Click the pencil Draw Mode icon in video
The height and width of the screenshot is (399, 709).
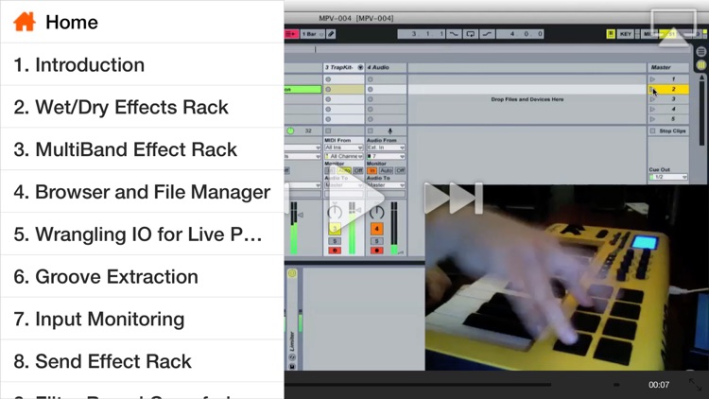[x=331, y=34]
